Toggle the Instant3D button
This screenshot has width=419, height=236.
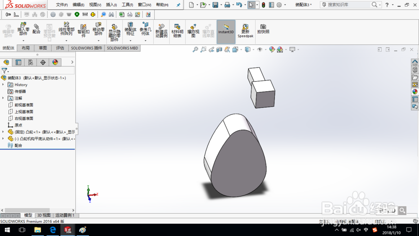[226, 32]
